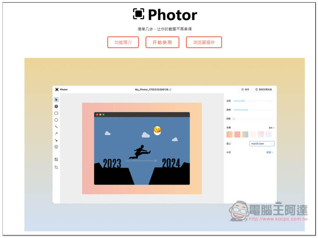Choose the pink-to-orange gradient background swatch

(x=229, y=134)
